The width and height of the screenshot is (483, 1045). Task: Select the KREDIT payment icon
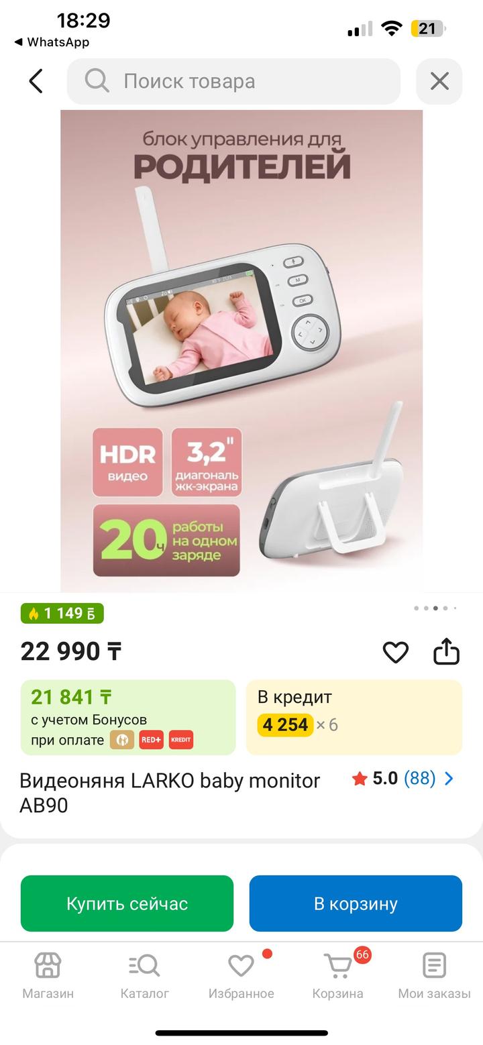pos(181,740)
